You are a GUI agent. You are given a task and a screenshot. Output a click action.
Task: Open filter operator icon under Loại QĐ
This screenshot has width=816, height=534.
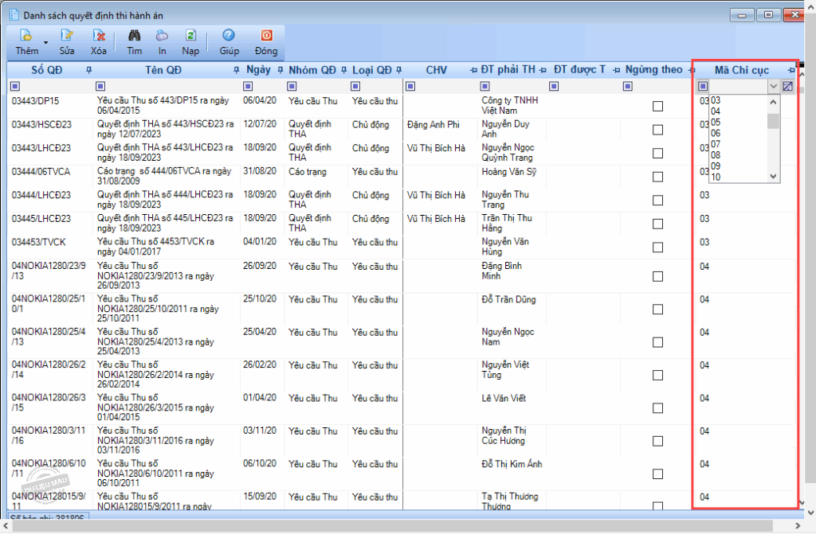click(x=355, y=86)
